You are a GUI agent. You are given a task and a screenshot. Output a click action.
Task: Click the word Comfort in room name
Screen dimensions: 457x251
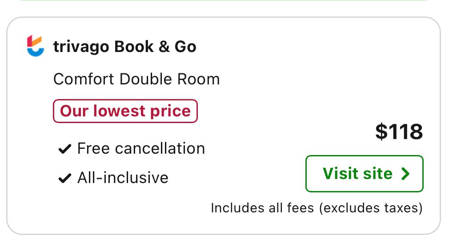click(84, 80)
